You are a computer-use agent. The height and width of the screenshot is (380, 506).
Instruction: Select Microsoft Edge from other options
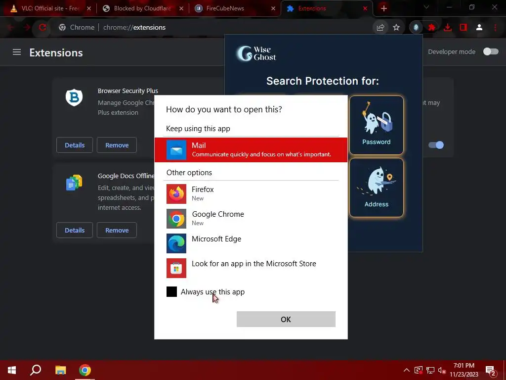[x=251, y=243]
